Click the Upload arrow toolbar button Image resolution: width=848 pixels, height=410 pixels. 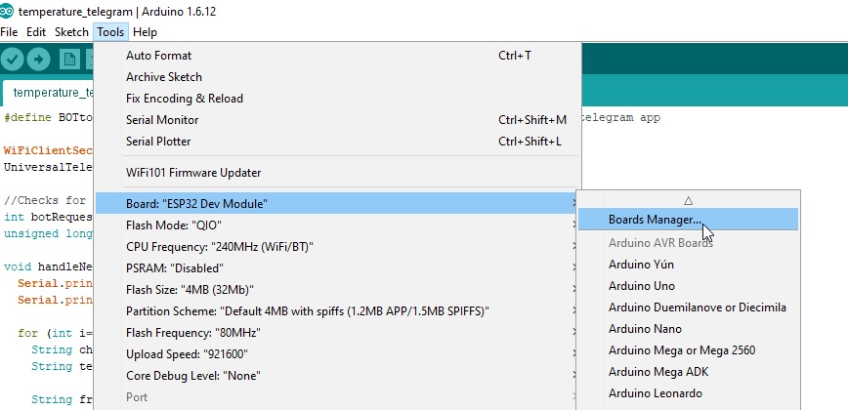[38, 60]
